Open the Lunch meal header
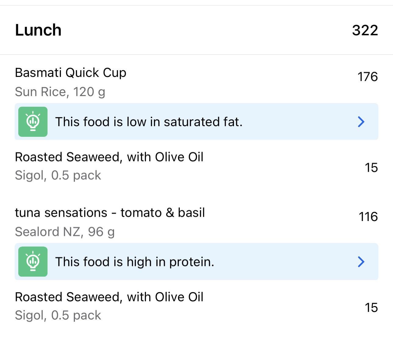 pos(196,30)
